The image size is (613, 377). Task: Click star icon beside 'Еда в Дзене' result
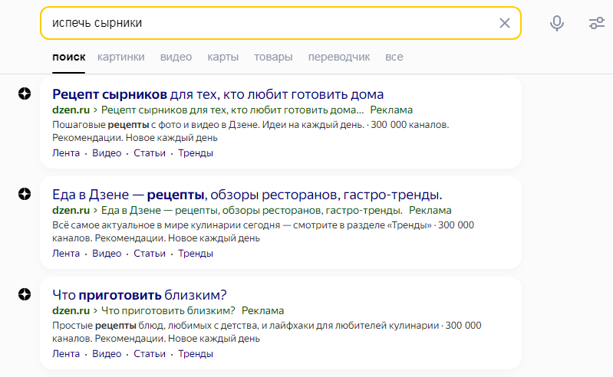[x=25, y=194]
